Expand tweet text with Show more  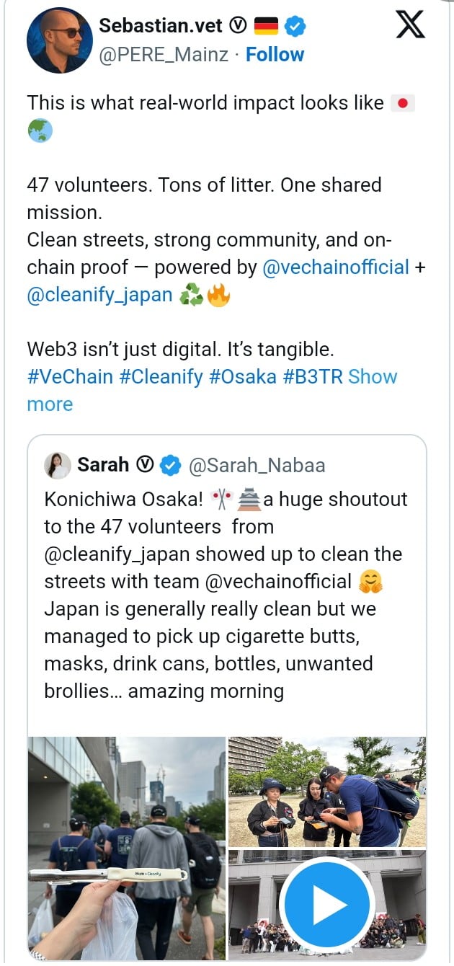[373, 377]
